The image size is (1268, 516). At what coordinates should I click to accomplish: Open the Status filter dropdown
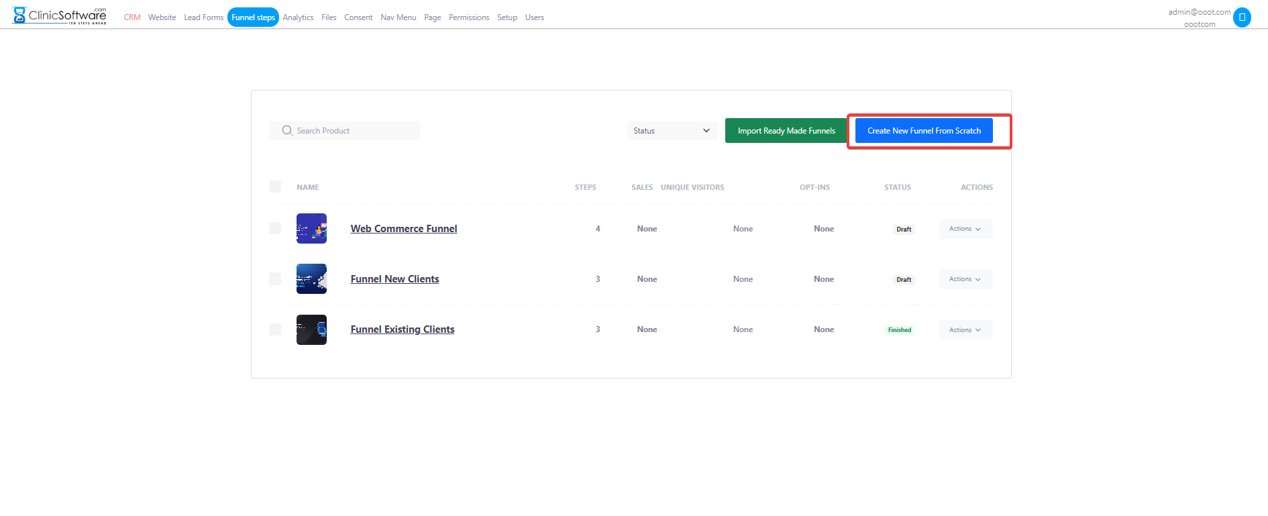pos(671,131)
